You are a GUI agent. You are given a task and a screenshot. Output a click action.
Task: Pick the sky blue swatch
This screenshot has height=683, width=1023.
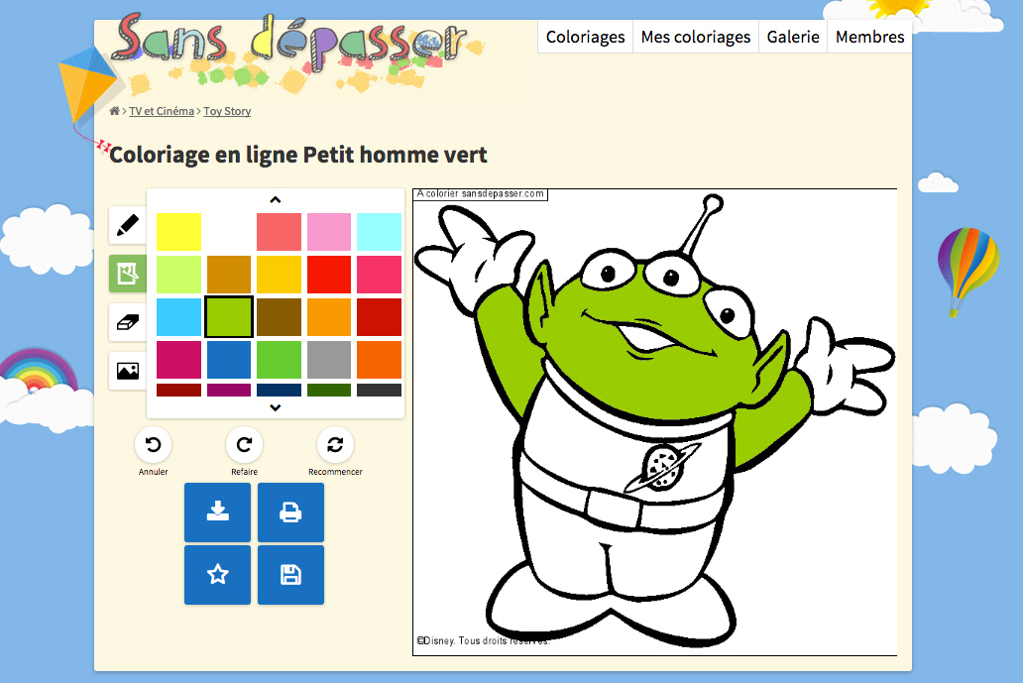[x=178, y=317]
